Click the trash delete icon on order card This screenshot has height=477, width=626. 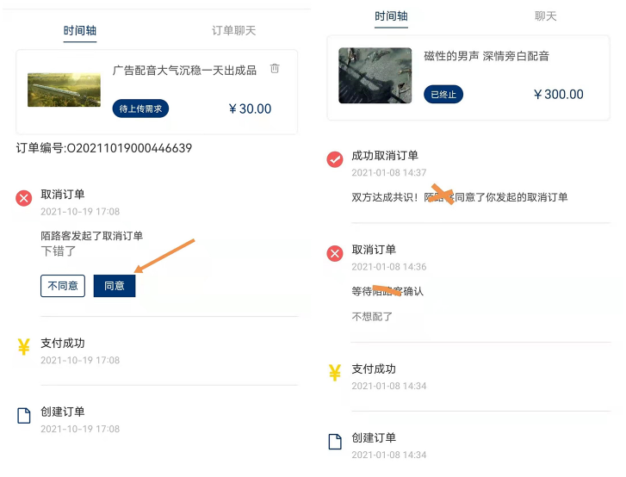pos(275,69)
